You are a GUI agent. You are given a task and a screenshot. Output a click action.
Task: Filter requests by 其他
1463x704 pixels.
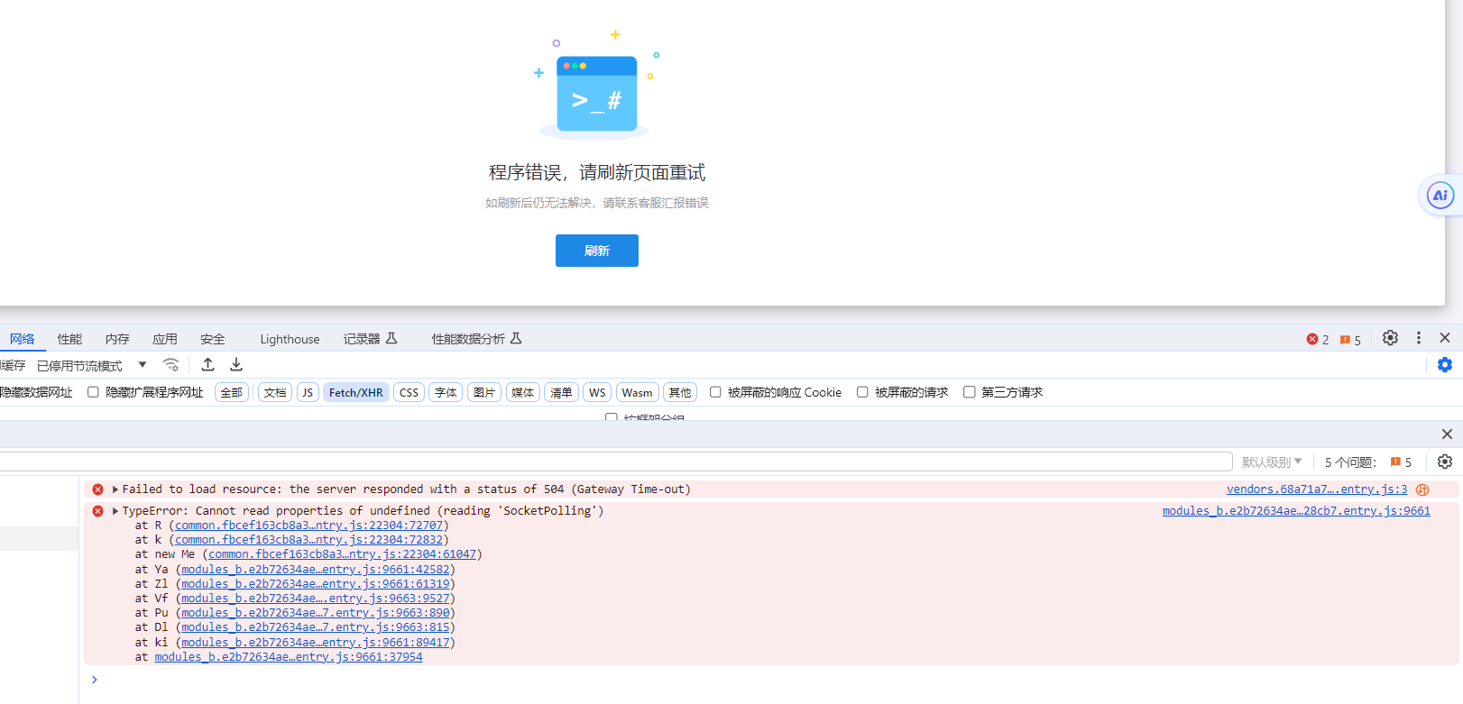pos(680,392)
